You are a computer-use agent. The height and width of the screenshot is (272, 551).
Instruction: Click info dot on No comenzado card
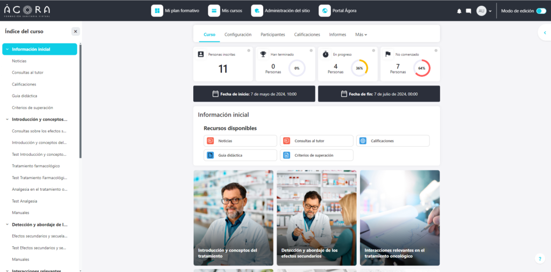point(436,51)
